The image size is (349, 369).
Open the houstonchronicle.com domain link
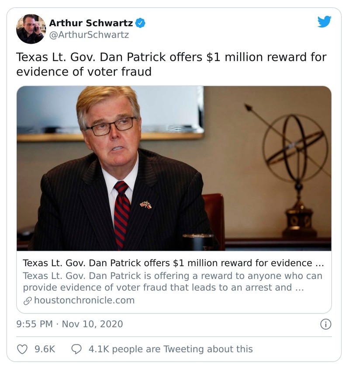click(x=84, y=300)
